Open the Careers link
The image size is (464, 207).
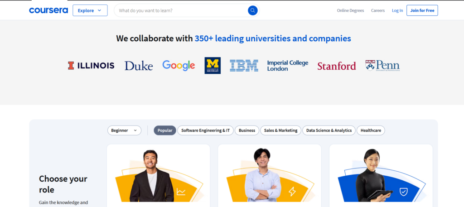tap(378, 10)
